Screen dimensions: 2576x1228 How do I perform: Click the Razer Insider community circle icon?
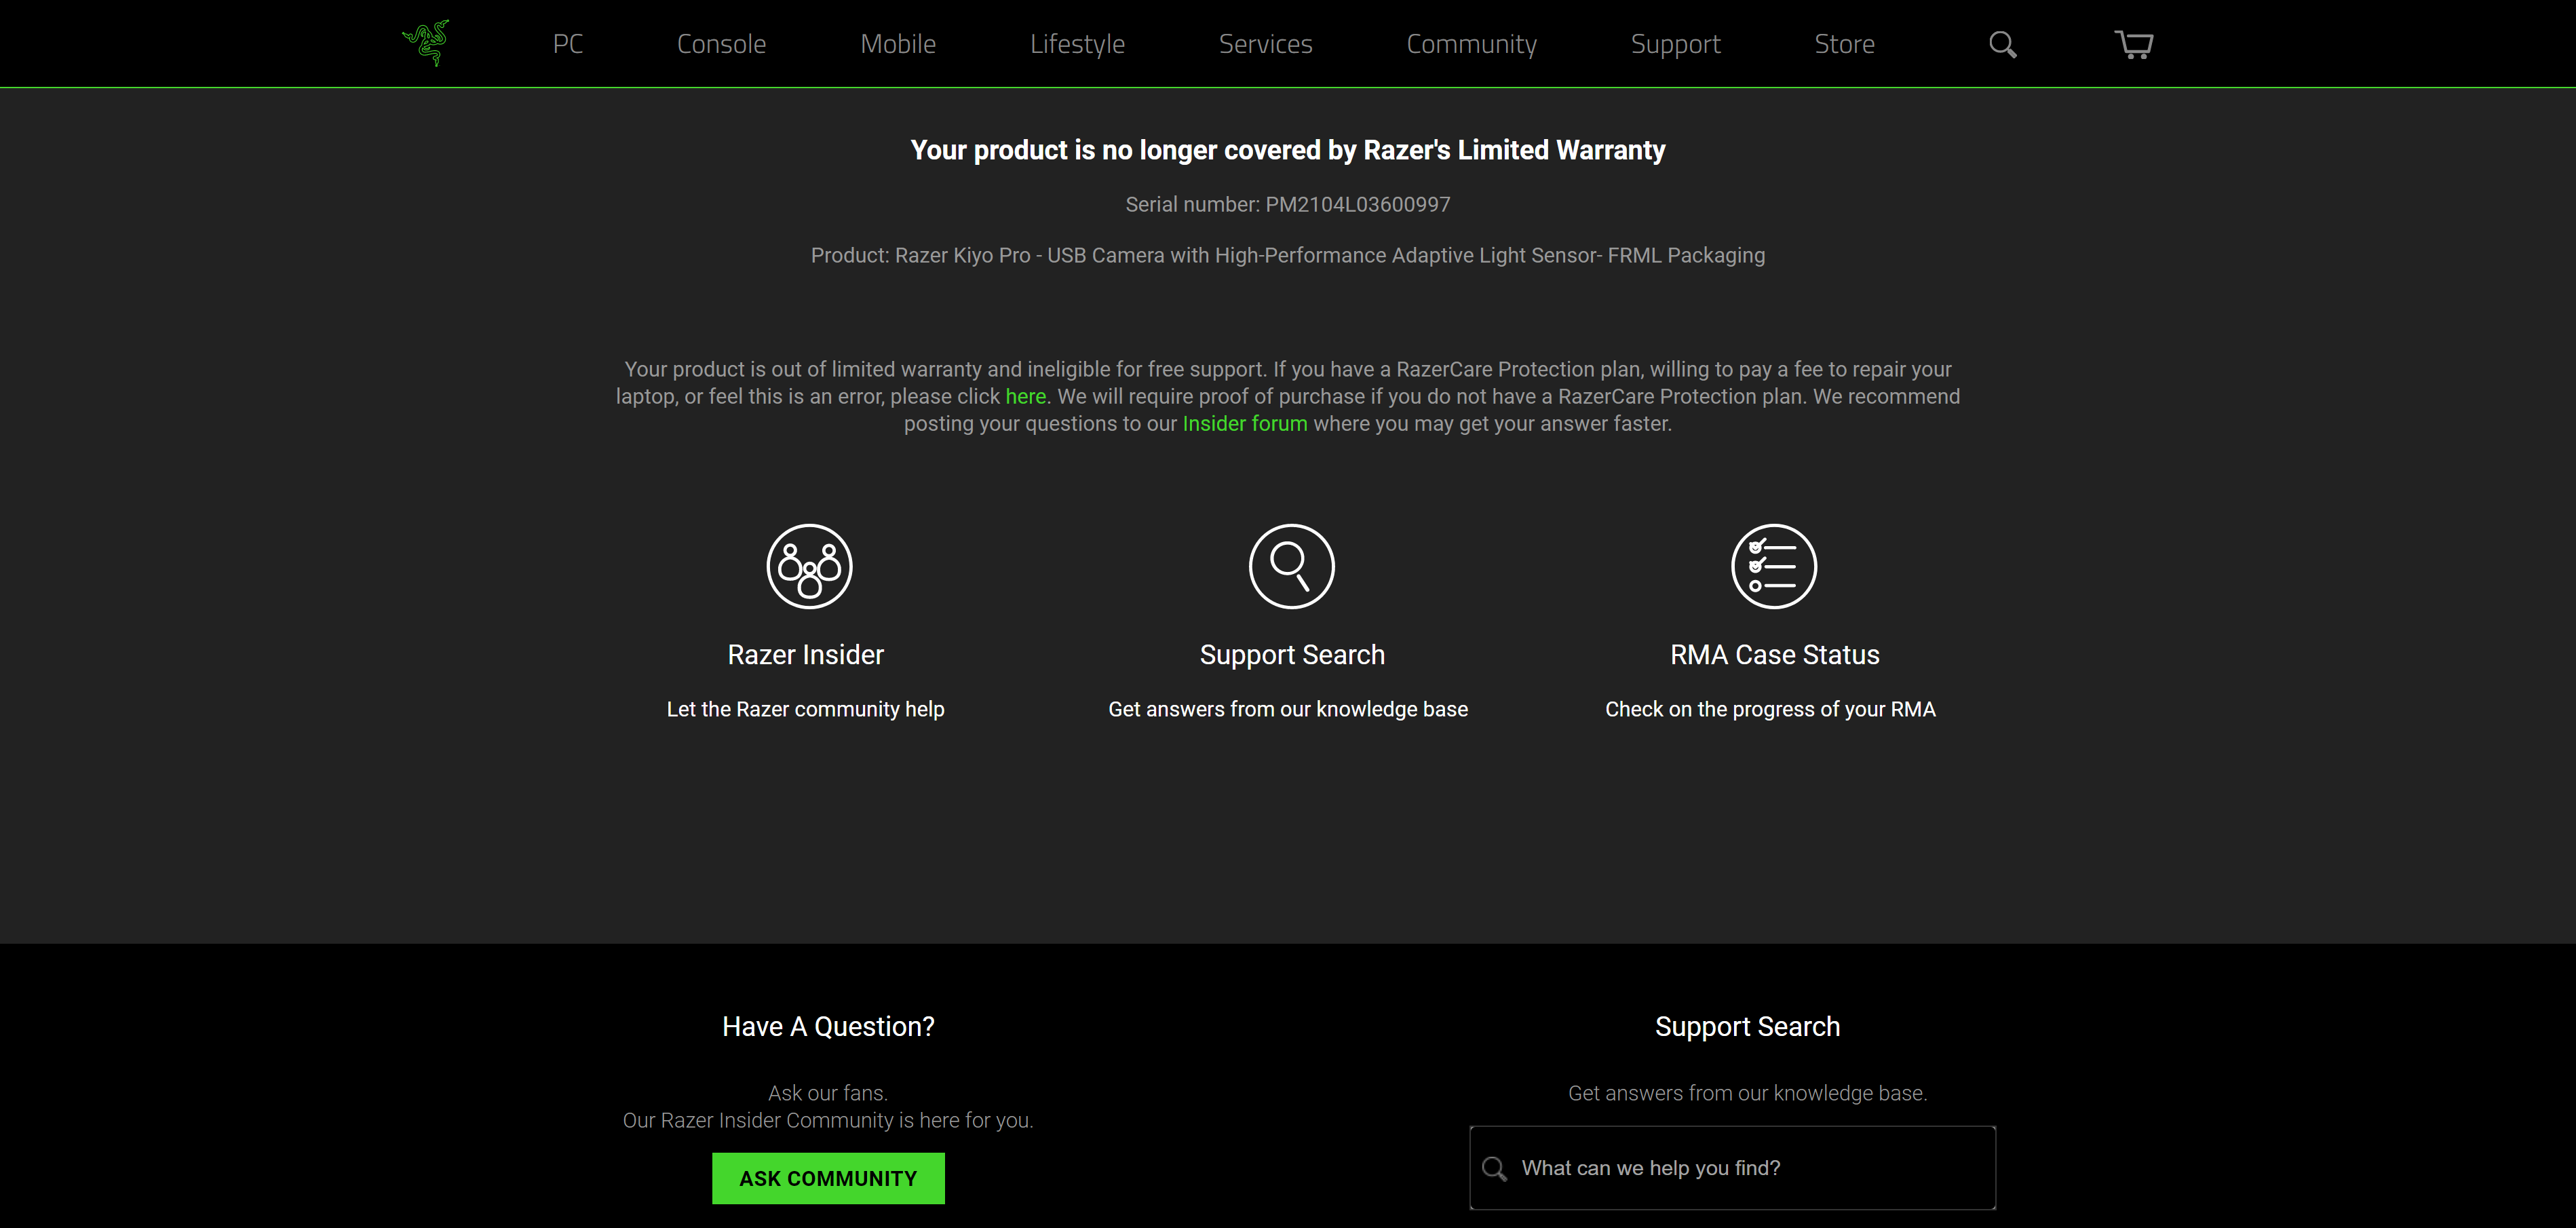pos(809,566)
